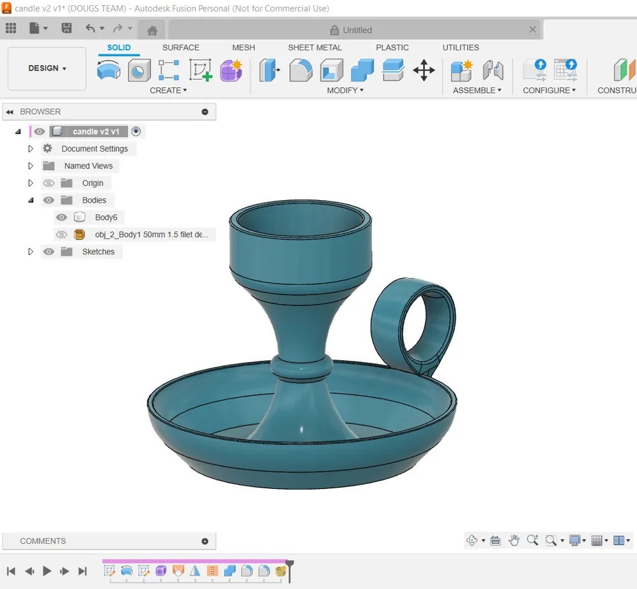
Task: Select the Move/Copy arrows tool
Action: [424, 70]
